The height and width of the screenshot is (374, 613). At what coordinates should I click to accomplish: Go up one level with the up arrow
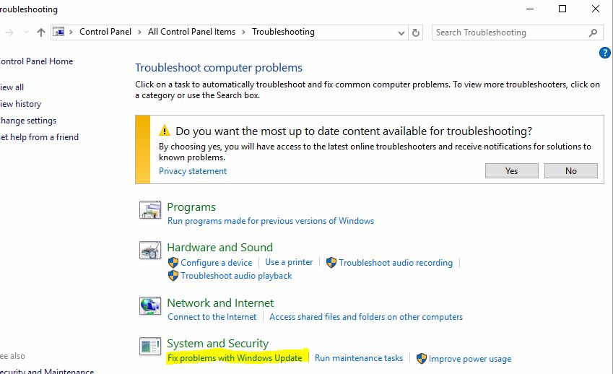coord(41,32)
